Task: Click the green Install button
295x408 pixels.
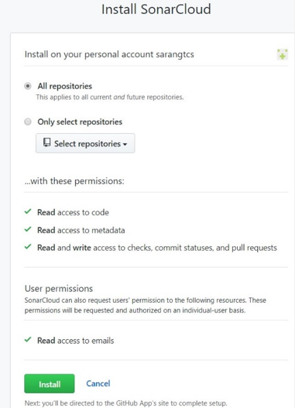Action: pos(50,383)
